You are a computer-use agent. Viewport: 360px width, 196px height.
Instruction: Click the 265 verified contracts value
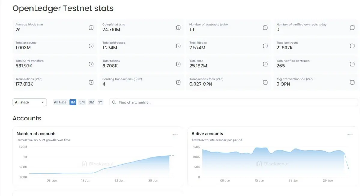280,66
